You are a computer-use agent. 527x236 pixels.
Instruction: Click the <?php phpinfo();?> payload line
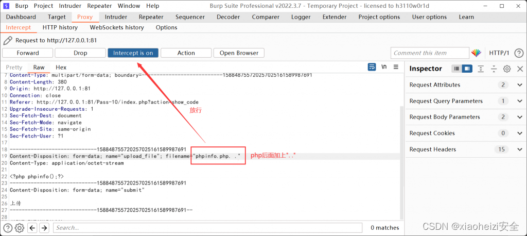(x=37, y=176)
